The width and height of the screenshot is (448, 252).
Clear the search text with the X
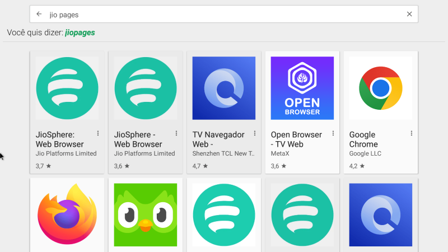point(409,14)
